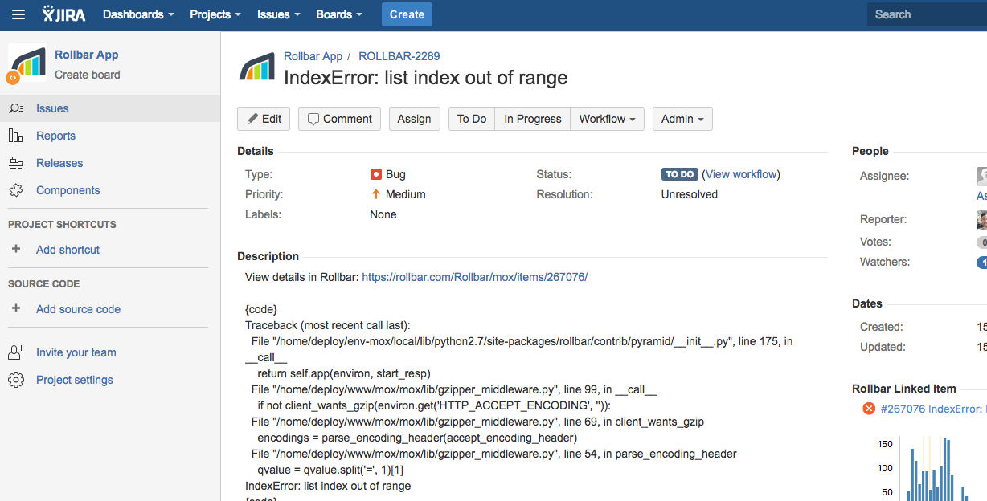Expand the Admin dropdown
The width and height of the screenshot is (987, 501).
click(x=682, y=119)
